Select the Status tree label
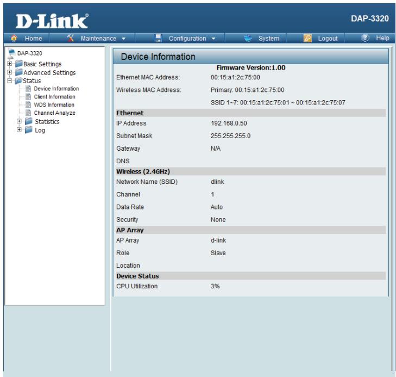Viewport: 396px width, 377px height. click(x=32, y=81)
